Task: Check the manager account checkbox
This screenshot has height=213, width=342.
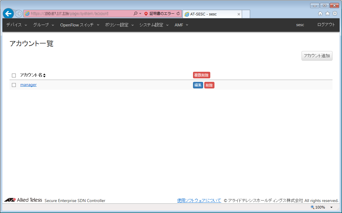Action: [14, 85]
